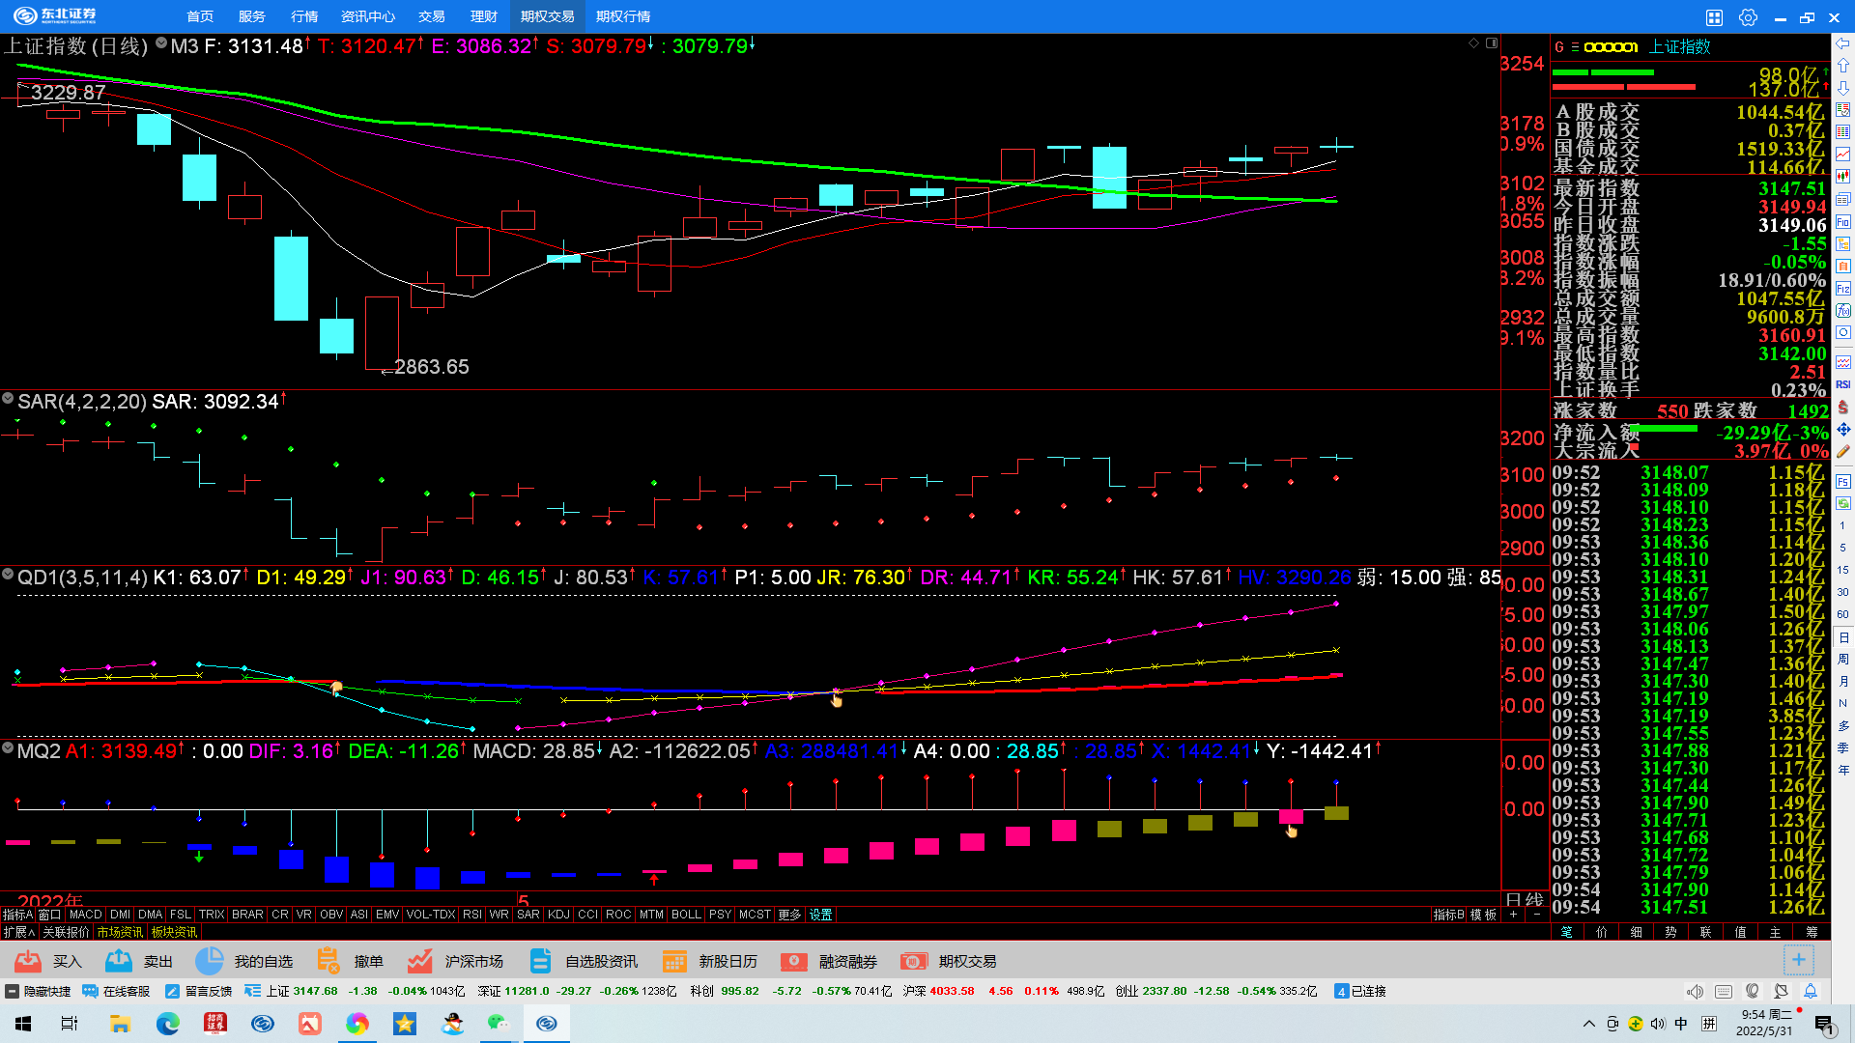Open the settings gear in title bar
The height and width of the screenshot is (1043, 1855).
pyautogui.click(x=1748, y=17)
